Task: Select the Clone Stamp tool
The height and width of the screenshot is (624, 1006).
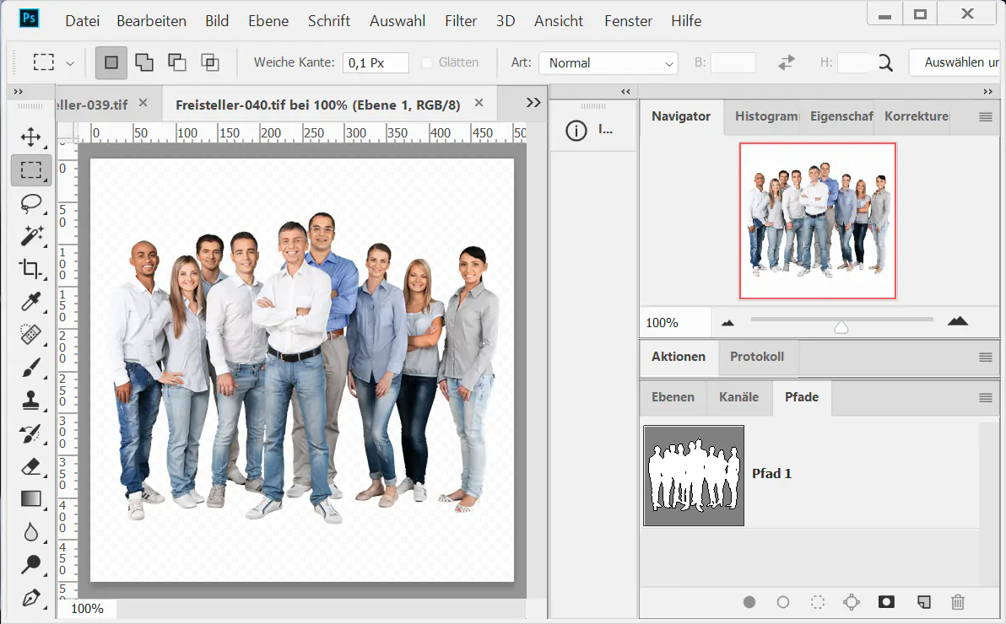Action: [31, 401]
